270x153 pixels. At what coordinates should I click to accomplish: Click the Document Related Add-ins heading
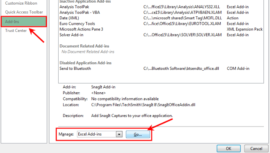point(84,46)
